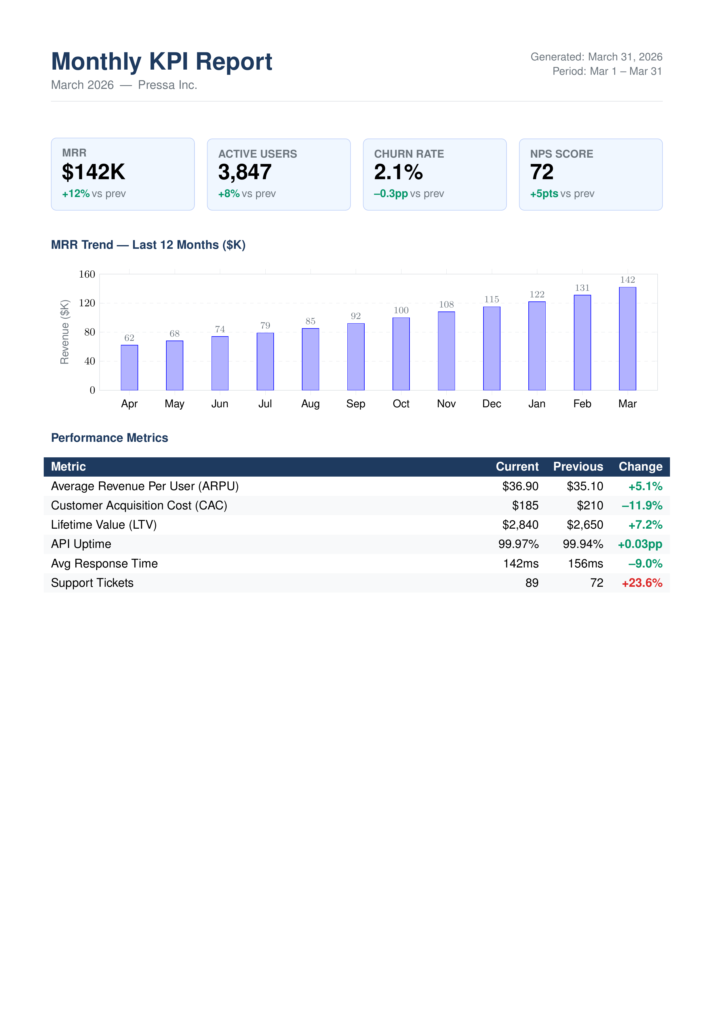
Task: Click the 'Current' column header
Action: coord(517,467)
